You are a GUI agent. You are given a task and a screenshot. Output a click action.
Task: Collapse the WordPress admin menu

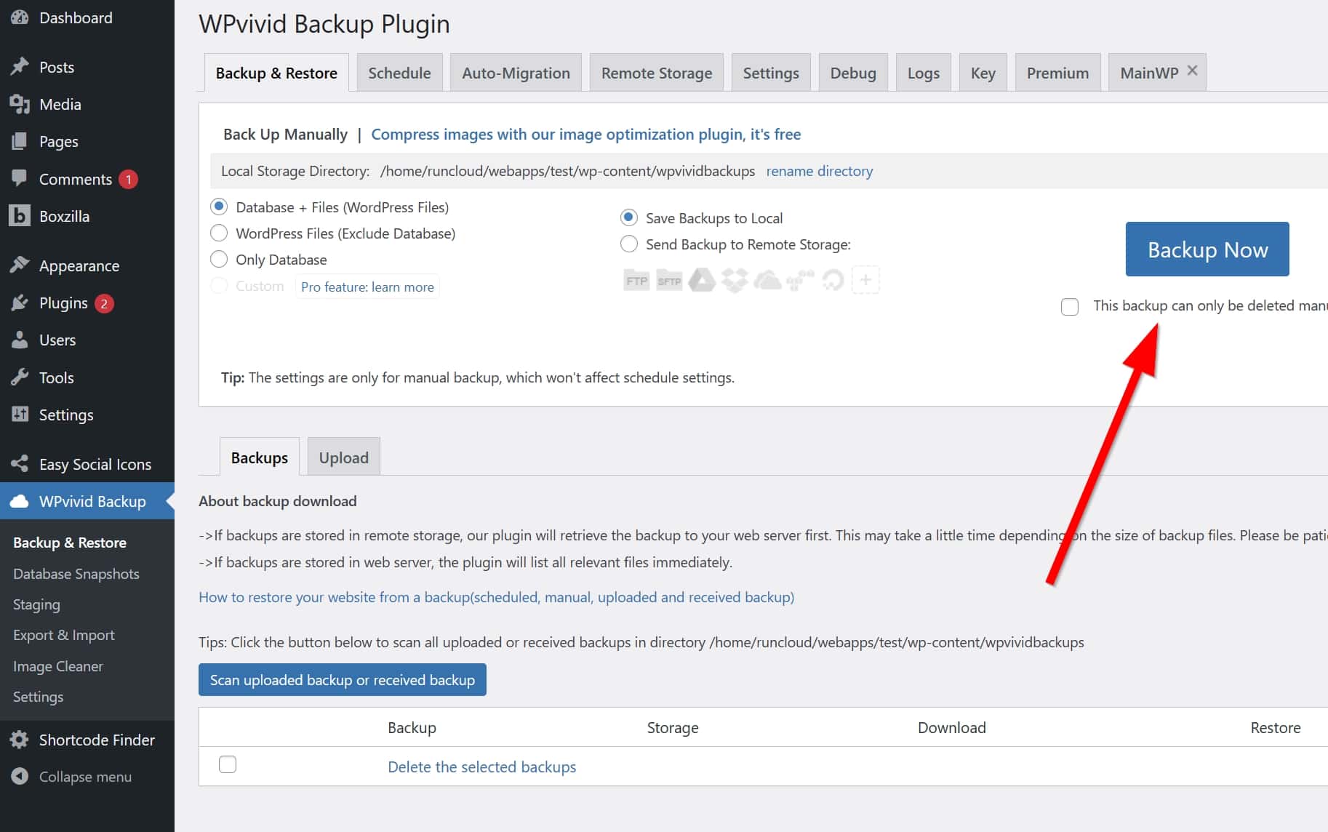click(85, 777)
